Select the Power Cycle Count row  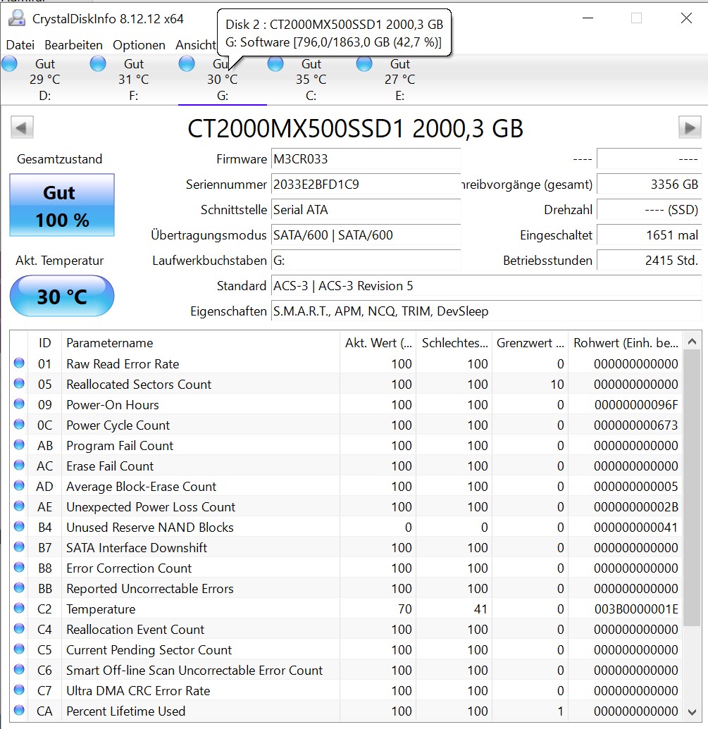(346, 425)
